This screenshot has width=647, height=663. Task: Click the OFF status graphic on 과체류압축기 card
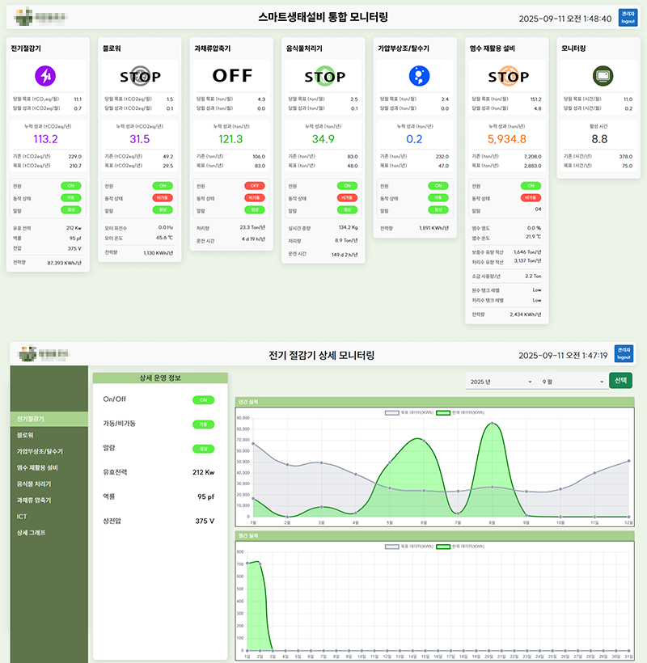pyautogui.click(x=231, y=76)
